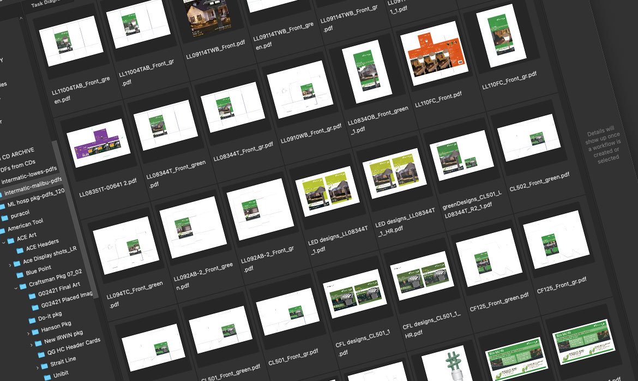
Task: Collapse the ACE Art folder
Action: pyautogui.click(x=3, y=242)
